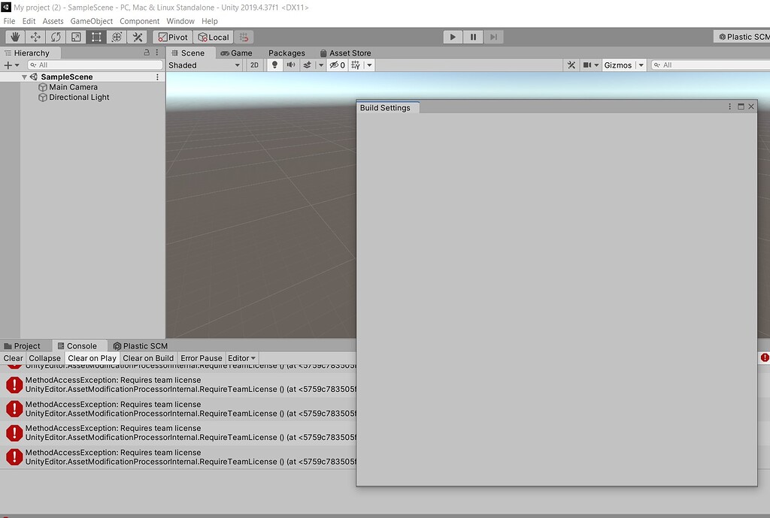
Task: Select the Scale tool
Action: pos(75,36)
